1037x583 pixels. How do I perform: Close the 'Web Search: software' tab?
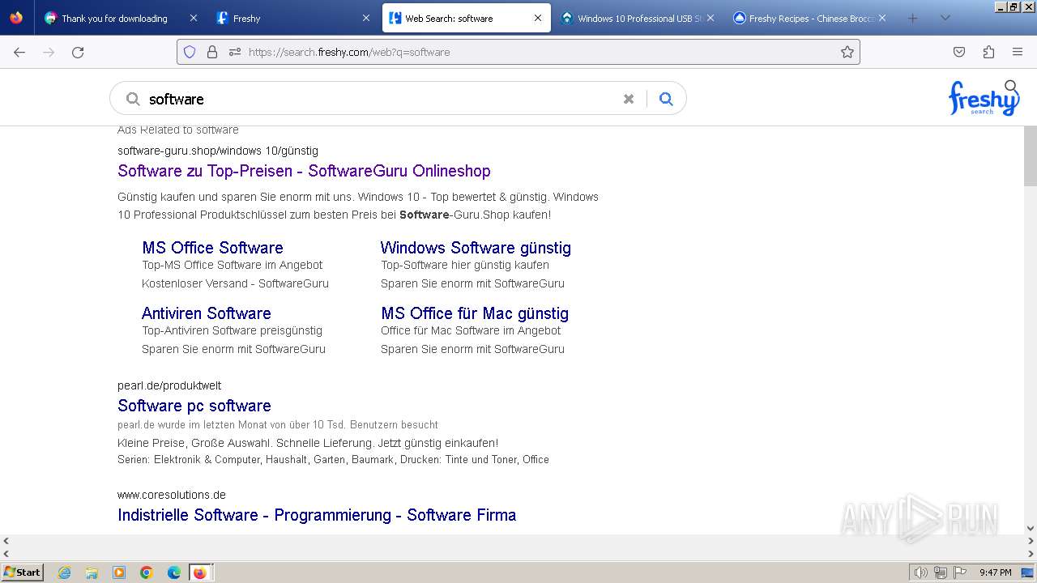click(x=538, y=18)
